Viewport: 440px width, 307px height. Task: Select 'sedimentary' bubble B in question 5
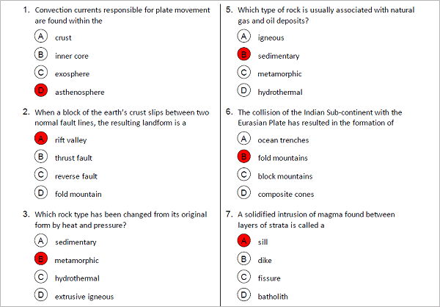click(x=244, y=55)
